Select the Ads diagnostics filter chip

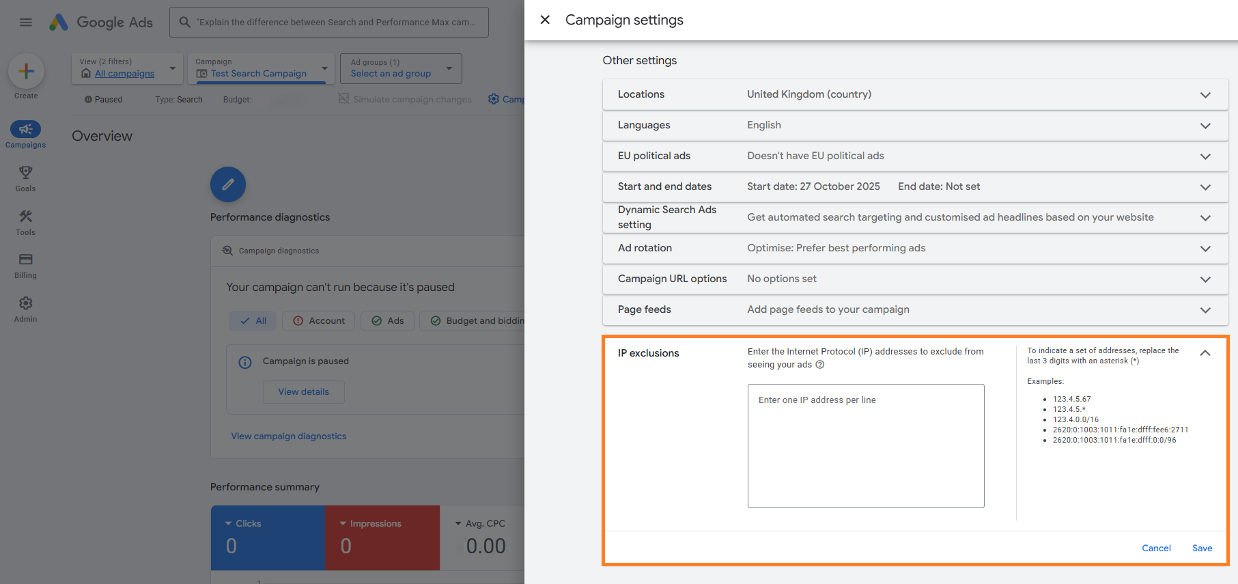pos(388,321)
